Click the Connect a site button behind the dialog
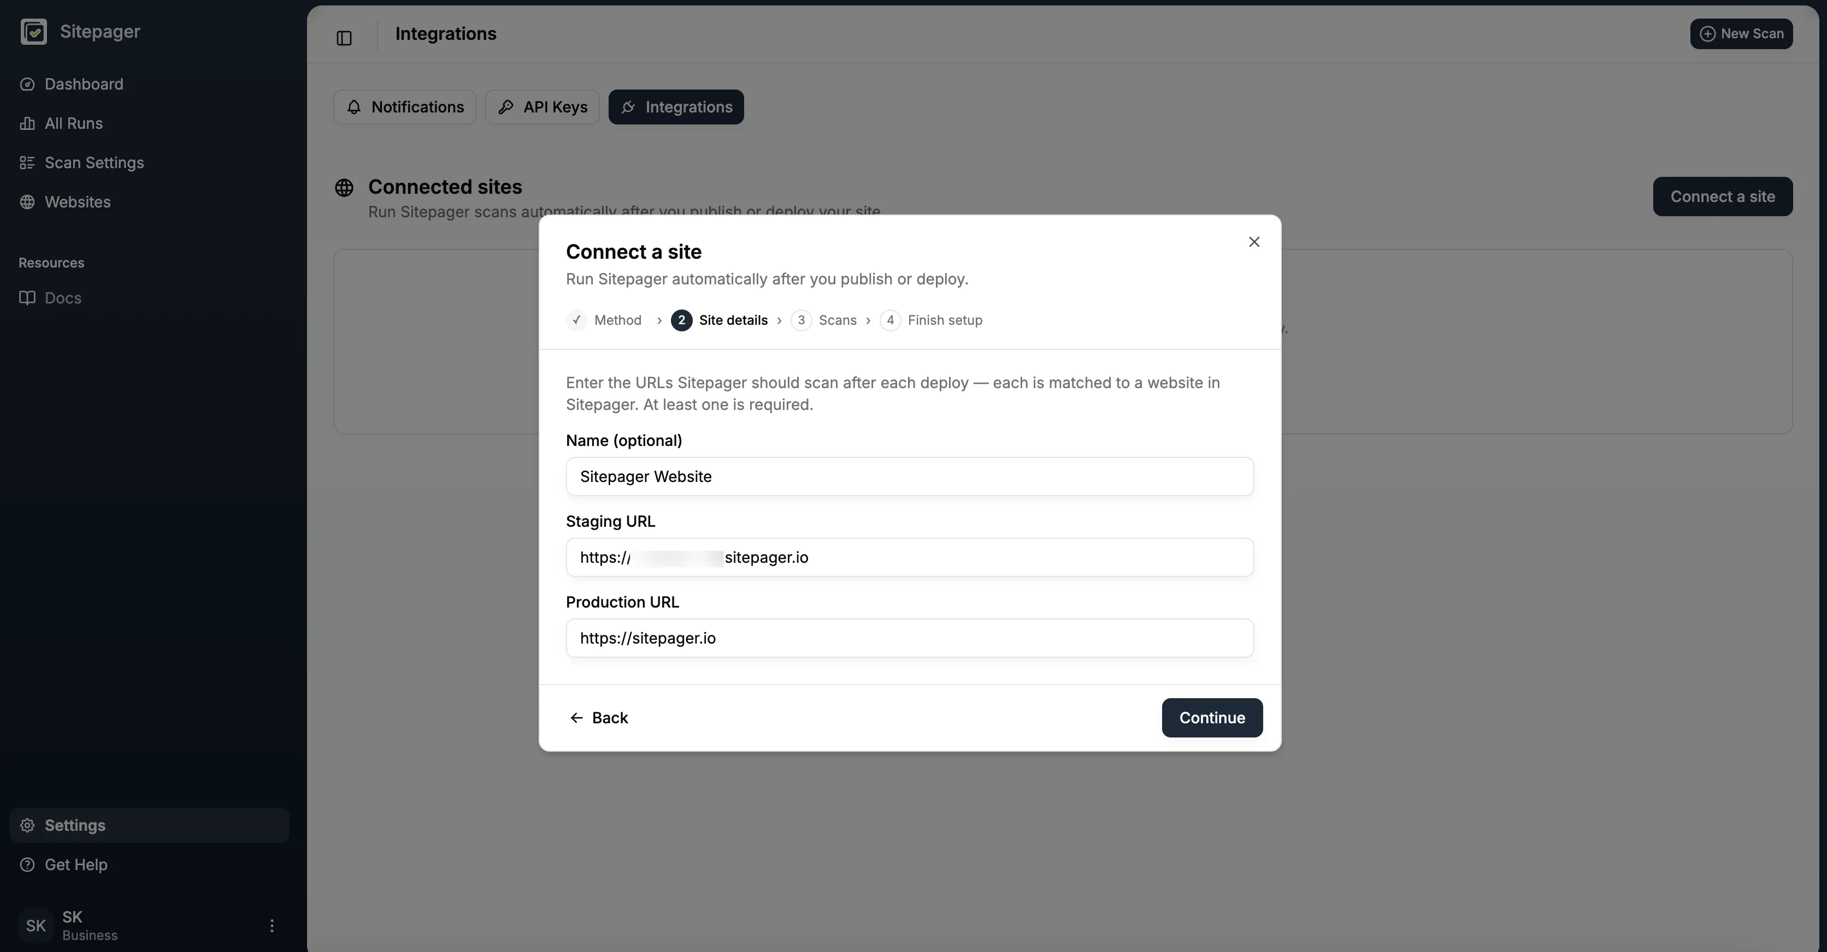Screen dimensions: 1827x952 tap(1723, 197)
